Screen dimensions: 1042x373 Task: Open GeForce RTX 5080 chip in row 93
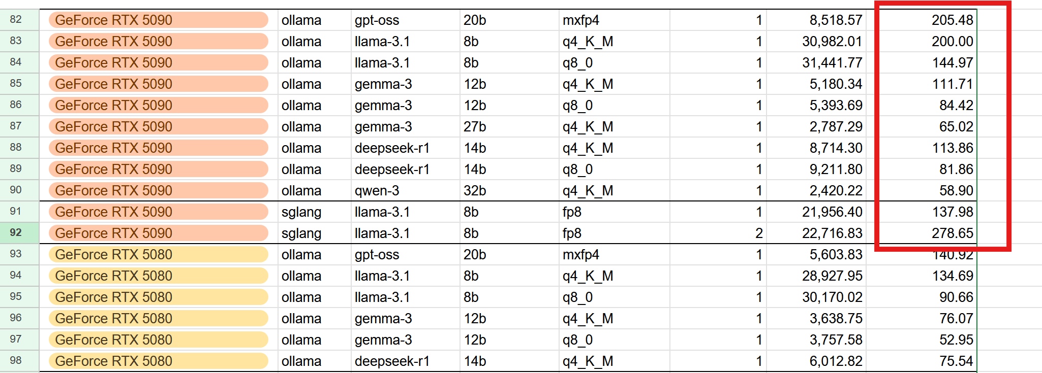[x=158, y=255]
